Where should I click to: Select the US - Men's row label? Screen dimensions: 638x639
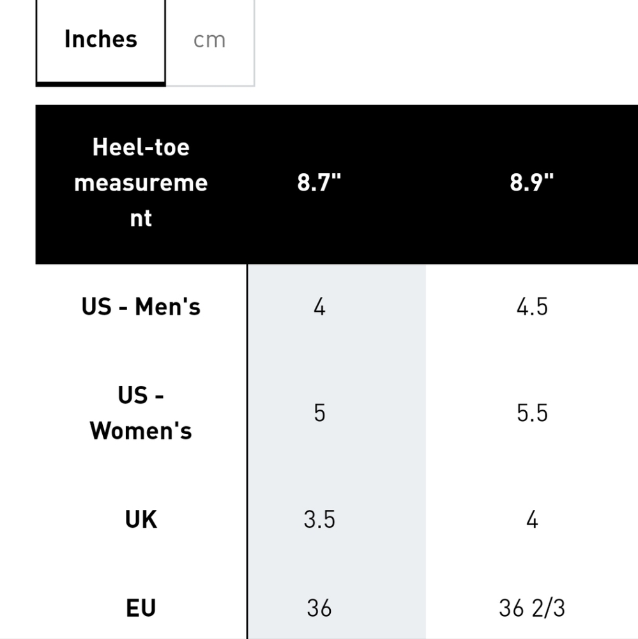coord(141,307)
